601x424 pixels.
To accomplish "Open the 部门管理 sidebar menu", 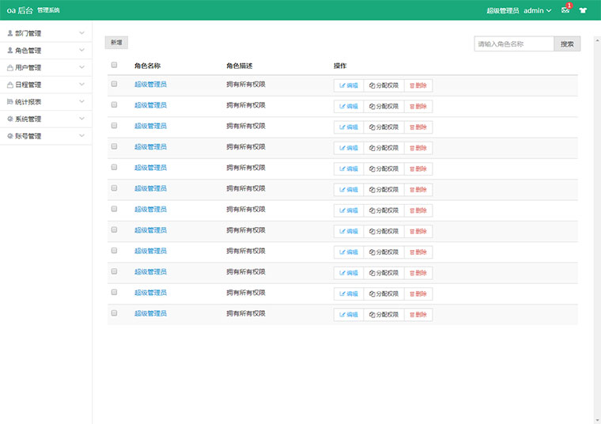I will point(46,33).
